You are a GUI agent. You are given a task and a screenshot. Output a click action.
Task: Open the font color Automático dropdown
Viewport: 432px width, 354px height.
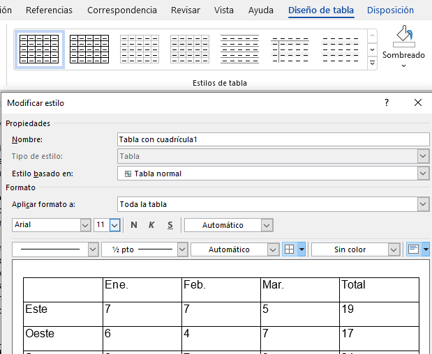[267, 225]
